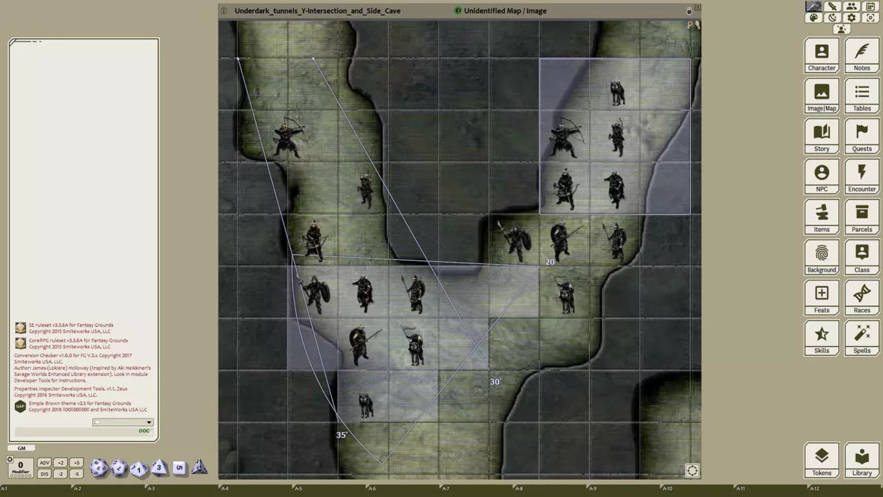Image resolution: width=883 pixels, height=497 pixels.
Task: Close the map window with the X
Action: [x=697, y=7]
